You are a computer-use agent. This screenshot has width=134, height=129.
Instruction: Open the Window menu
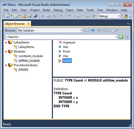(112, 10)
